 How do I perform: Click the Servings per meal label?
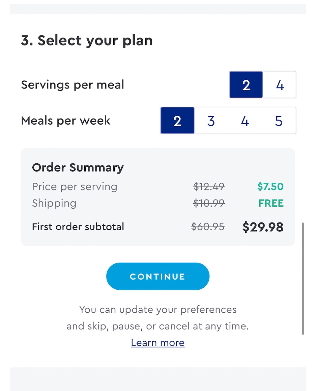coord(73,85)
